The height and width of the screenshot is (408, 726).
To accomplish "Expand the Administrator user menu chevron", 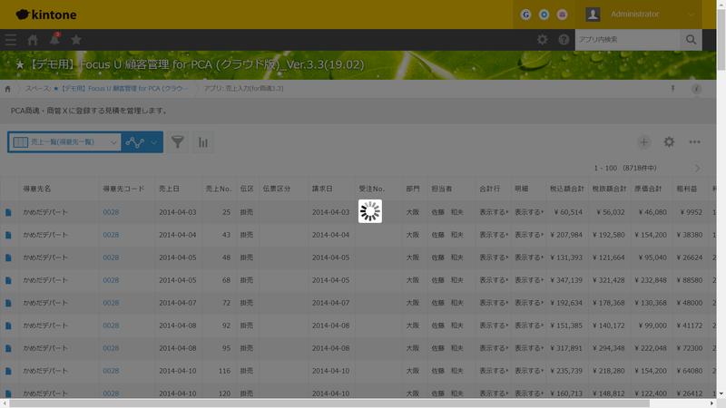I will pyautogui.click(x=692, y=15).
